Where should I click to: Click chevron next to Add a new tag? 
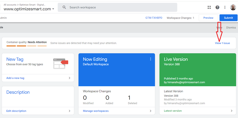(x=70, y=78)
